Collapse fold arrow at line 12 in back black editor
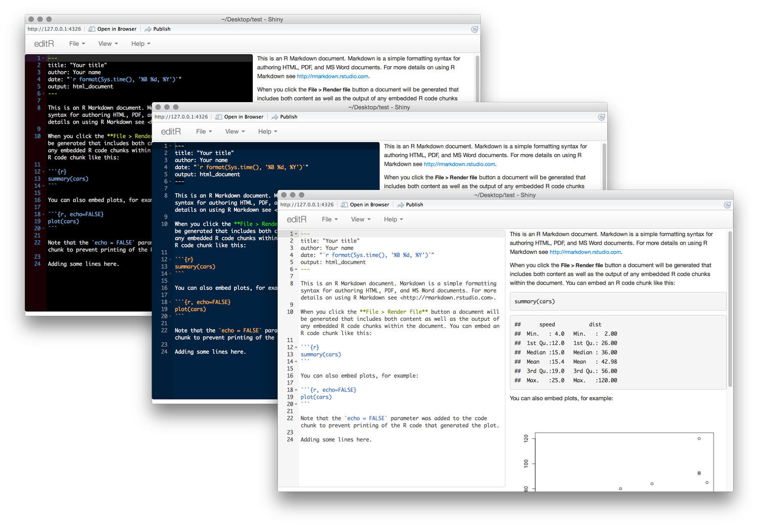Viewport: 758px width, 527px height. (x=43, y=172)
